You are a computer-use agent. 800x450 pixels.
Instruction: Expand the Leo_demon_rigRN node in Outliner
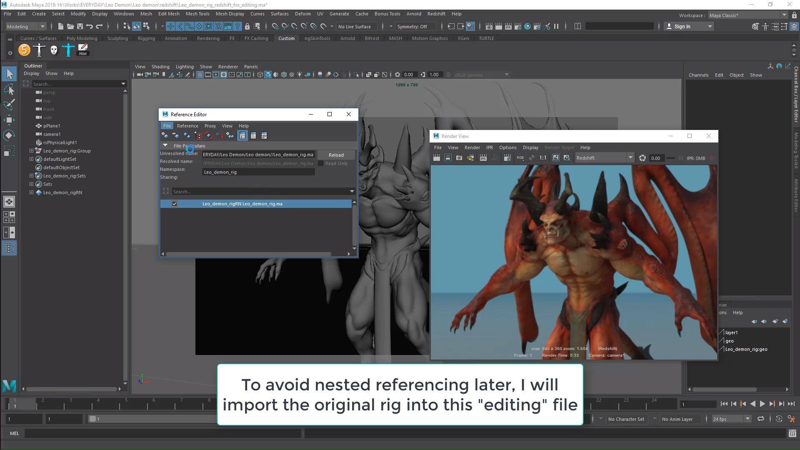pyautogui.click(x=31, y=192)
